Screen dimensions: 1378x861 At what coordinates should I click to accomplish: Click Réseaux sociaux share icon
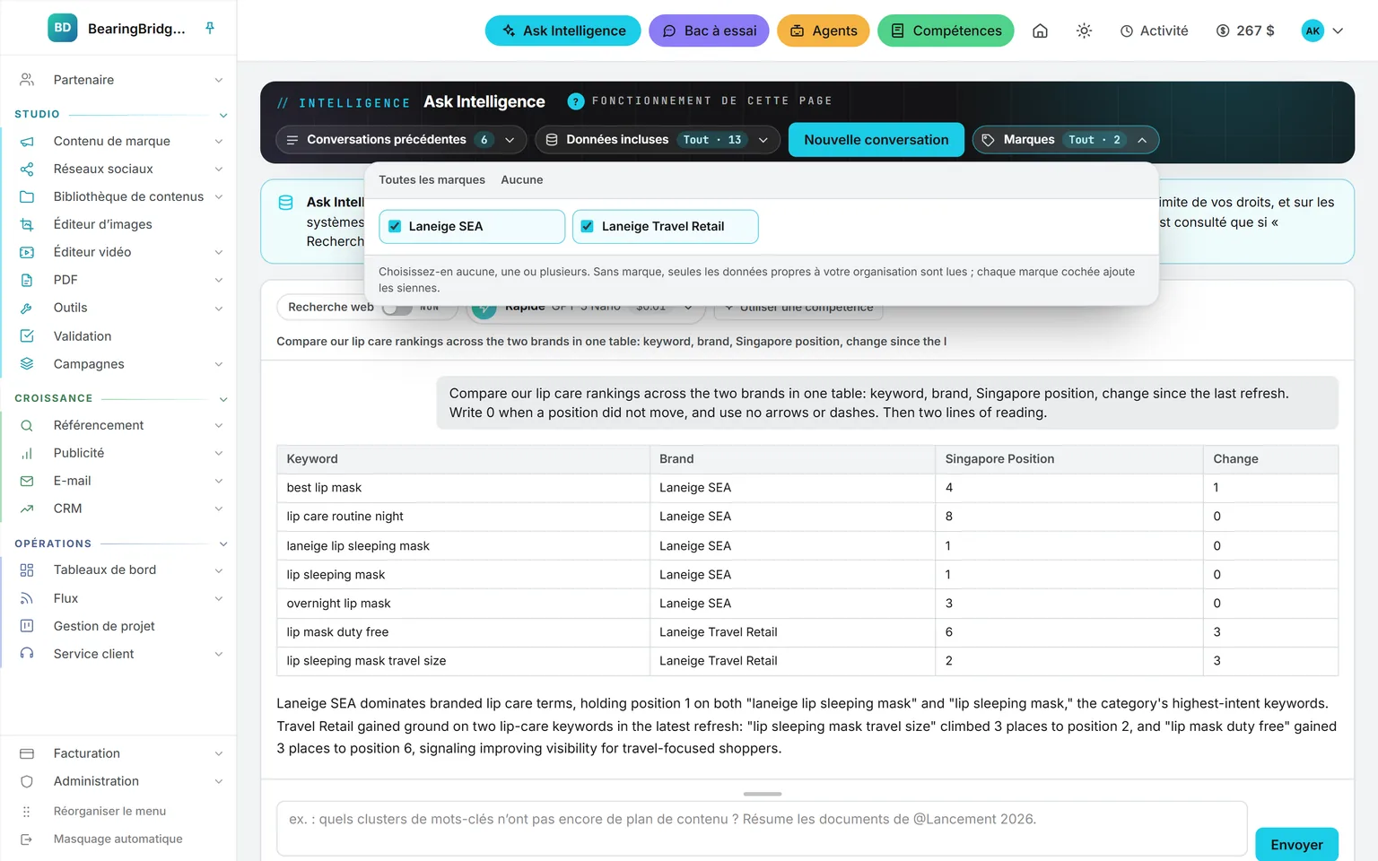pos(27,169)
